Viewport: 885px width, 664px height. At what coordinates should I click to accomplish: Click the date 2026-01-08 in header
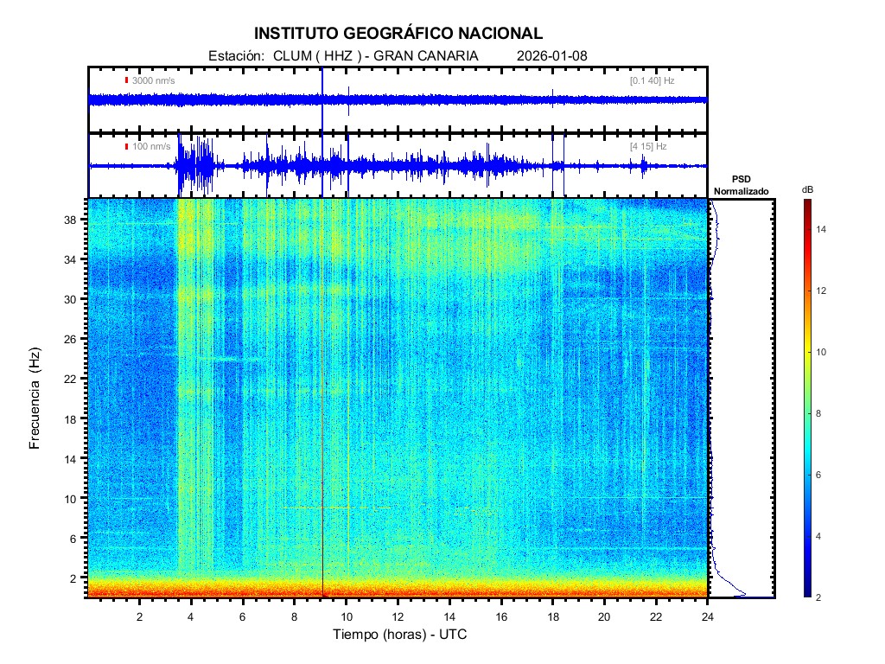click(552, 56)
